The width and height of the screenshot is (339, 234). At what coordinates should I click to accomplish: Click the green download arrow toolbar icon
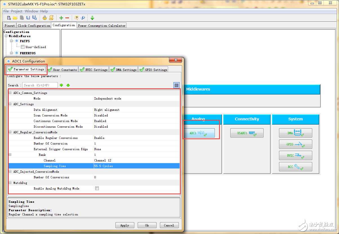click(x=92, y=18)
